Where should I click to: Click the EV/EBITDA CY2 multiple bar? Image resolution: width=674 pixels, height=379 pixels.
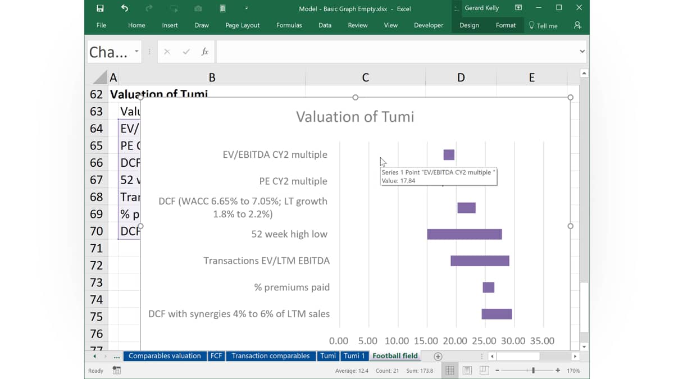[x=449, y=155]
